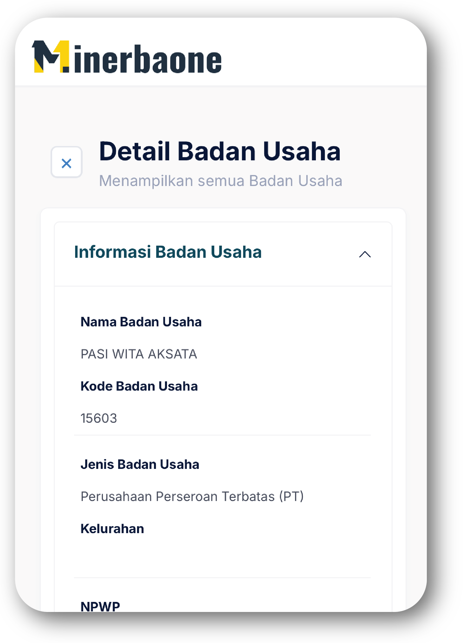The image size is (475, 643).
Task: Click the Minerbaone wordmark text
Action: (x=148, y=59)
